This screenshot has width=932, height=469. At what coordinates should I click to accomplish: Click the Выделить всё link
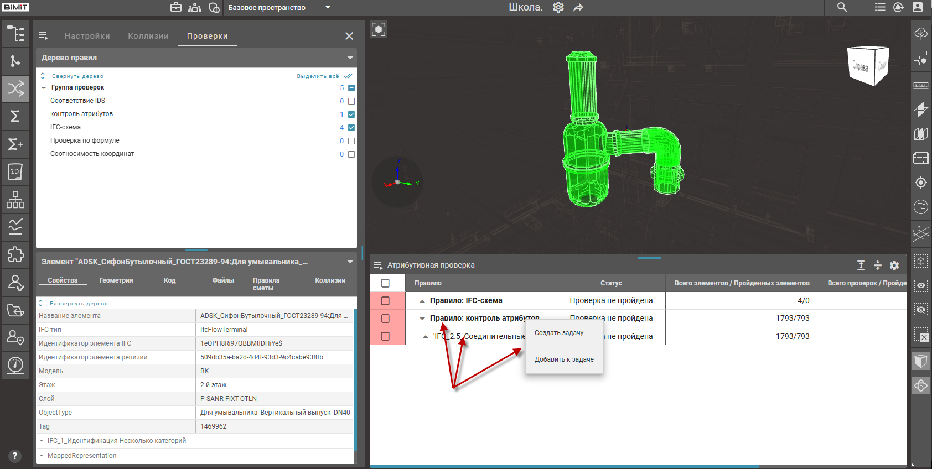point(318,76)
